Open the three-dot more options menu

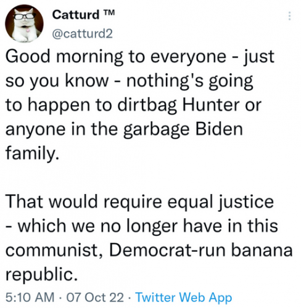pos(289,16)
